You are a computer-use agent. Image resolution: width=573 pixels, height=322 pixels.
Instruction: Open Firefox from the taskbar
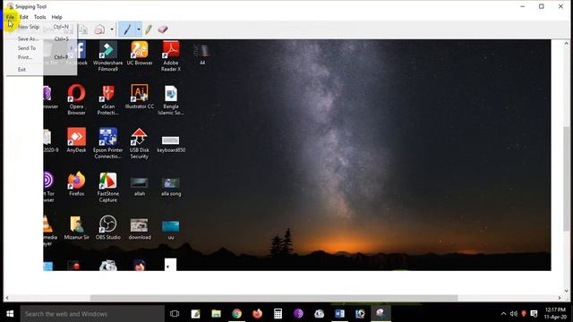(x=258, y=314)
